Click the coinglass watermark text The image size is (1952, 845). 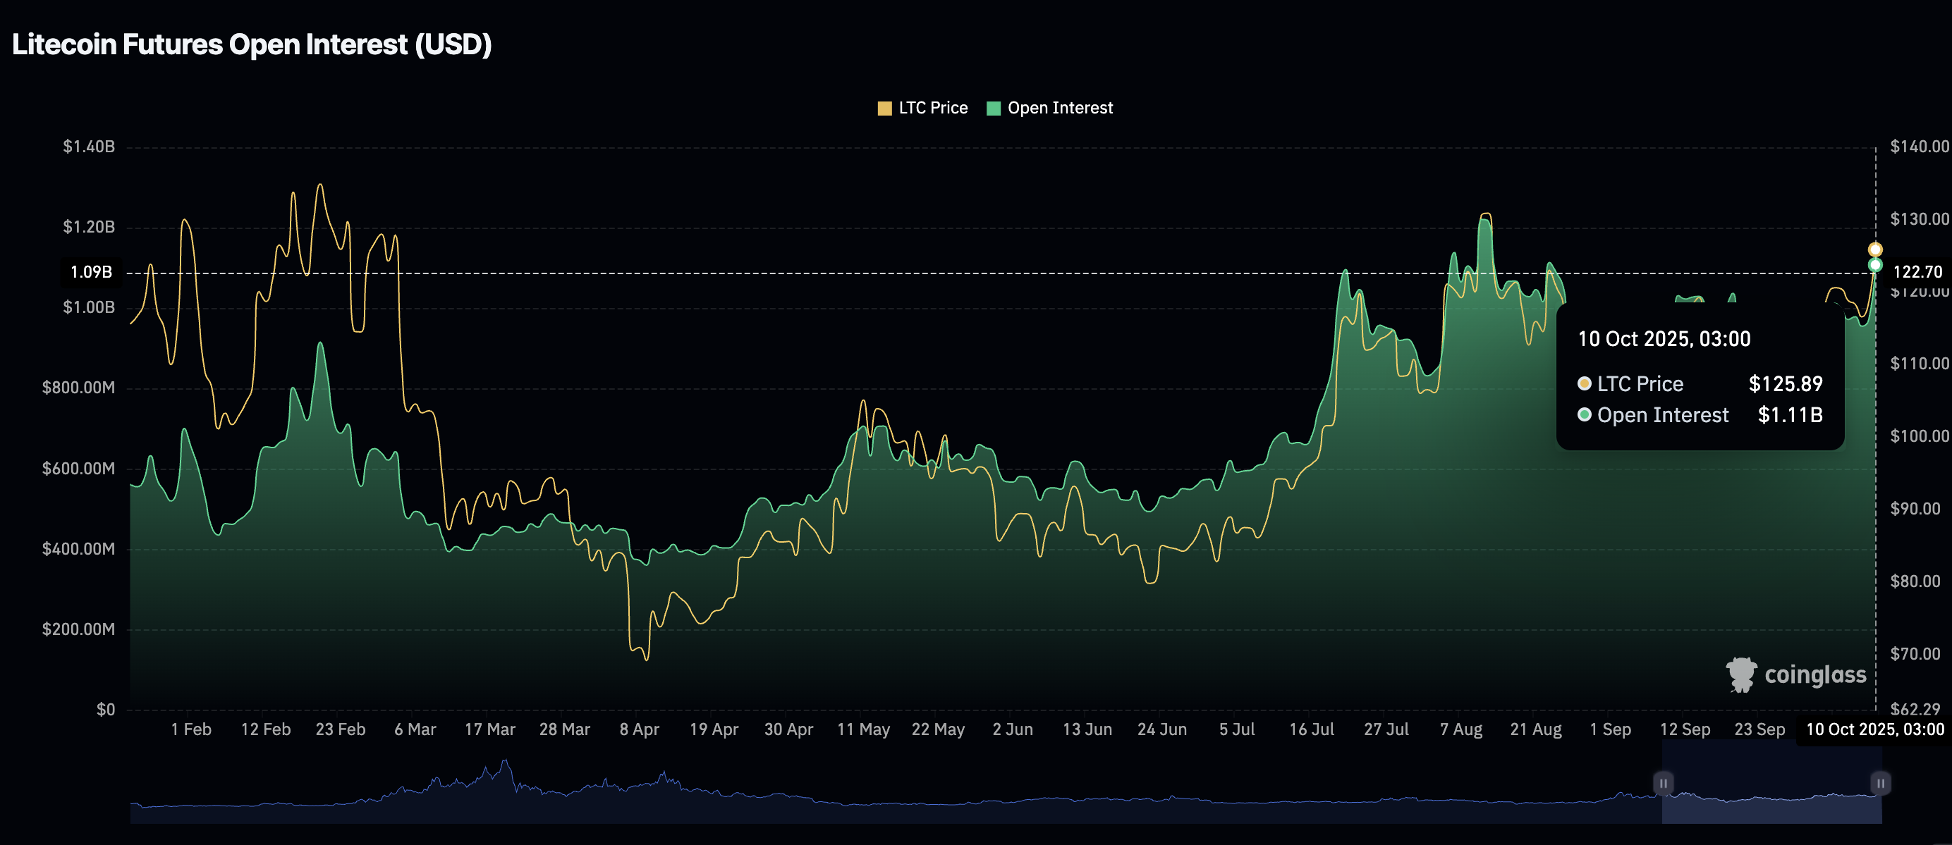pyautogui.click(x=1815, y=674)
